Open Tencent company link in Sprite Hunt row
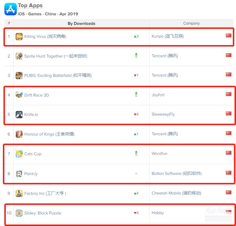This screenshot has height=226, width=236. tap(165, 56)
